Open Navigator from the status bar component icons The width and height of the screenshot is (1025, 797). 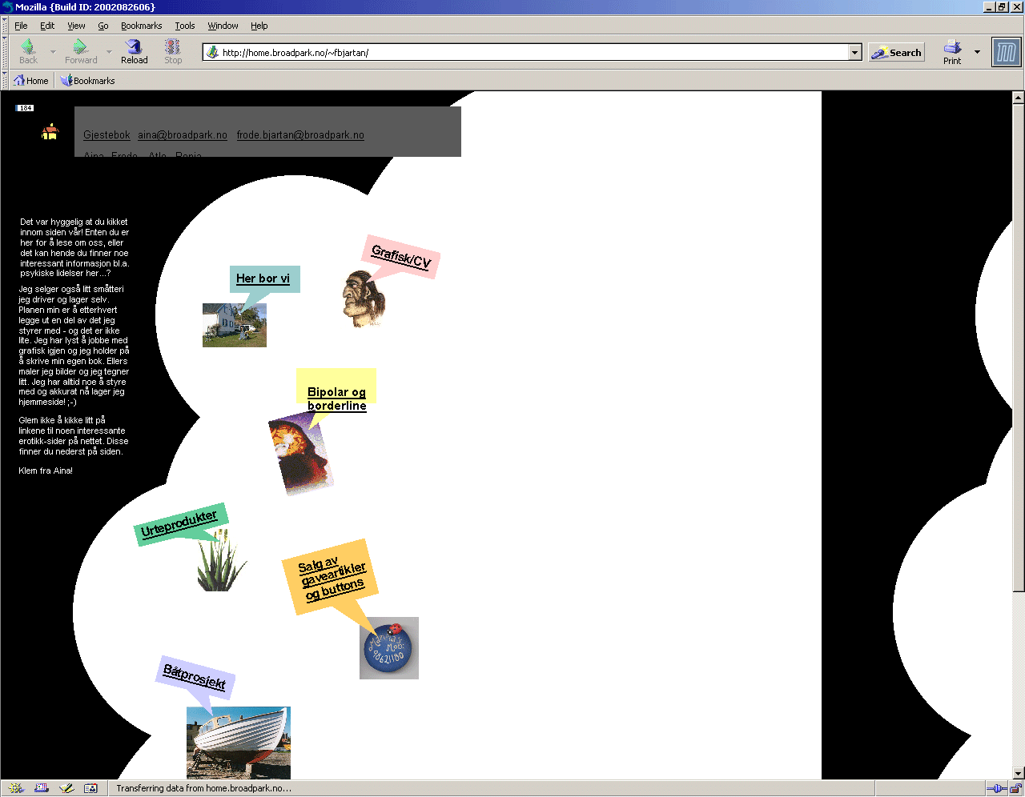coord(17,788)
